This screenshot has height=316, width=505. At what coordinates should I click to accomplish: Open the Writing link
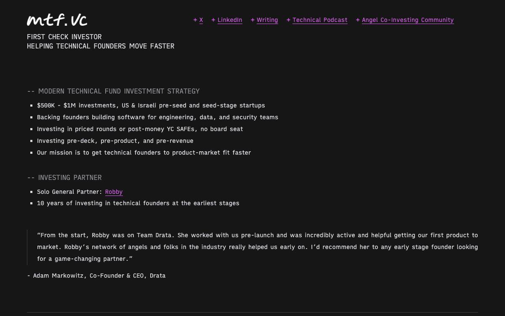tap(267, 20)
